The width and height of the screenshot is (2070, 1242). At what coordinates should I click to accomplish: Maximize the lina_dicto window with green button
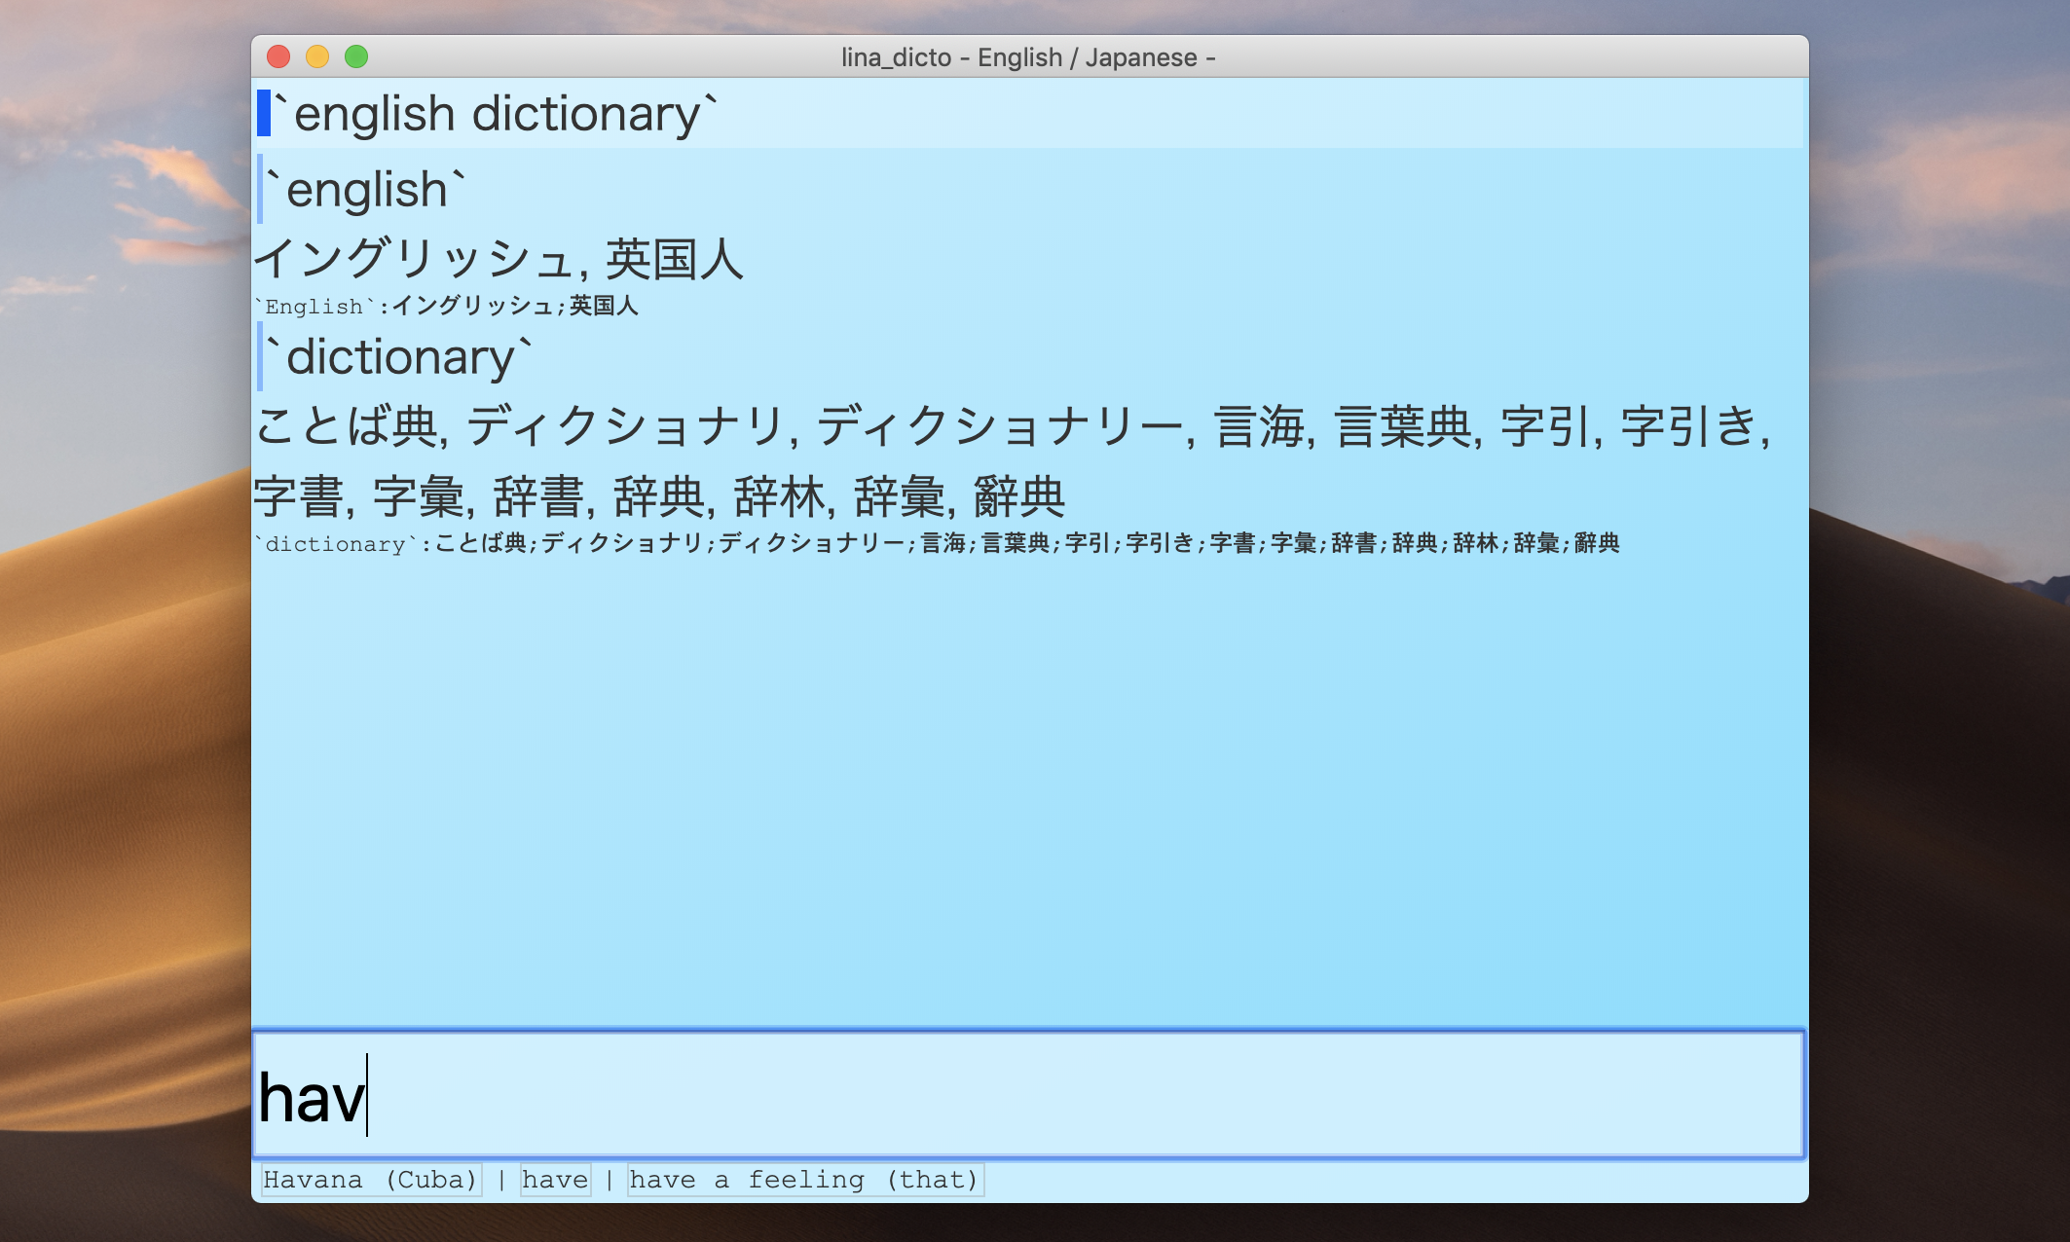[x=356, y=56]
